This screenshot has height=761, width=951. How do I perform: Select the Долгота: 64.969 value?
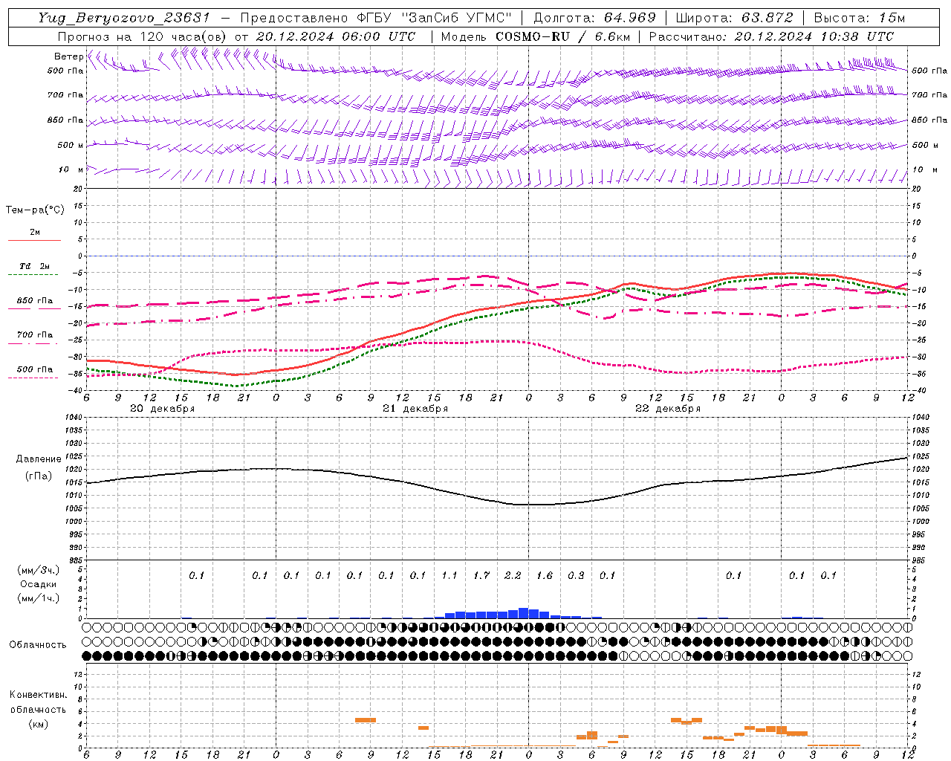[594, 18]
